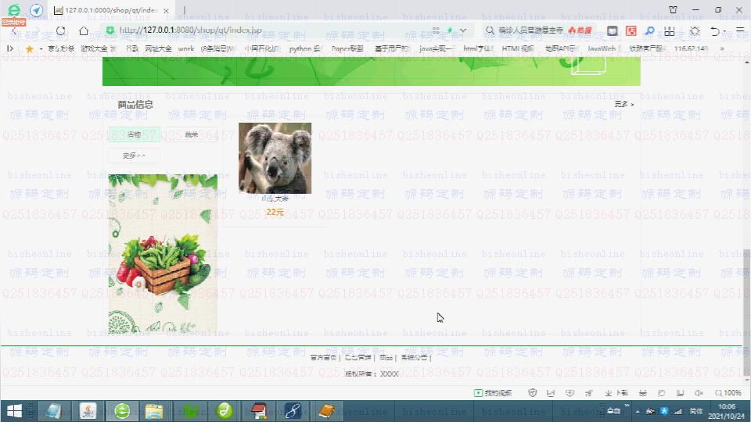Click the '更多 >' link in 商品信息 header
The height and width of the screenshot is (422, 751).
[624, 104]
